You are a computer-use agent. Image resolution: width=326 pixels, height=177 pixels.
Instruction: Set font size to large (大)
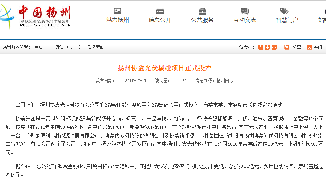click(260, 47)
